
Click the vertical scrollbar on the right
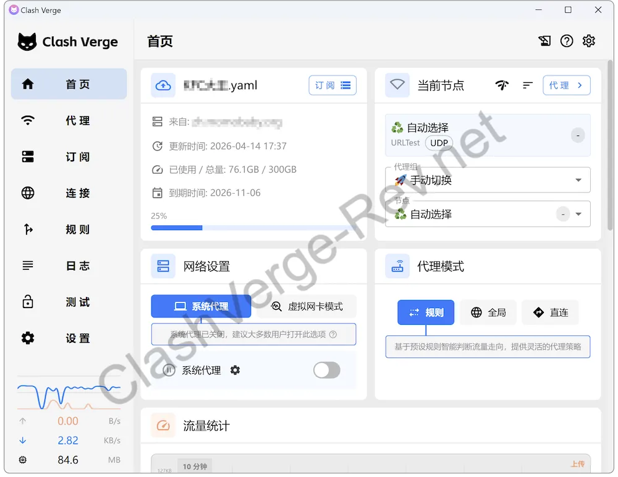[610, 145]
